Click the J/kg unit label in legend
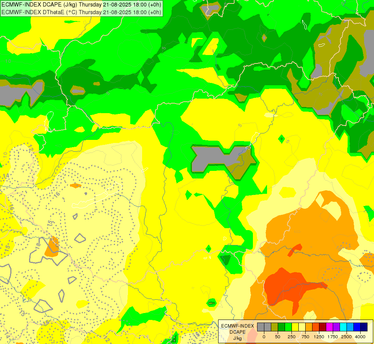 point(238,338)
